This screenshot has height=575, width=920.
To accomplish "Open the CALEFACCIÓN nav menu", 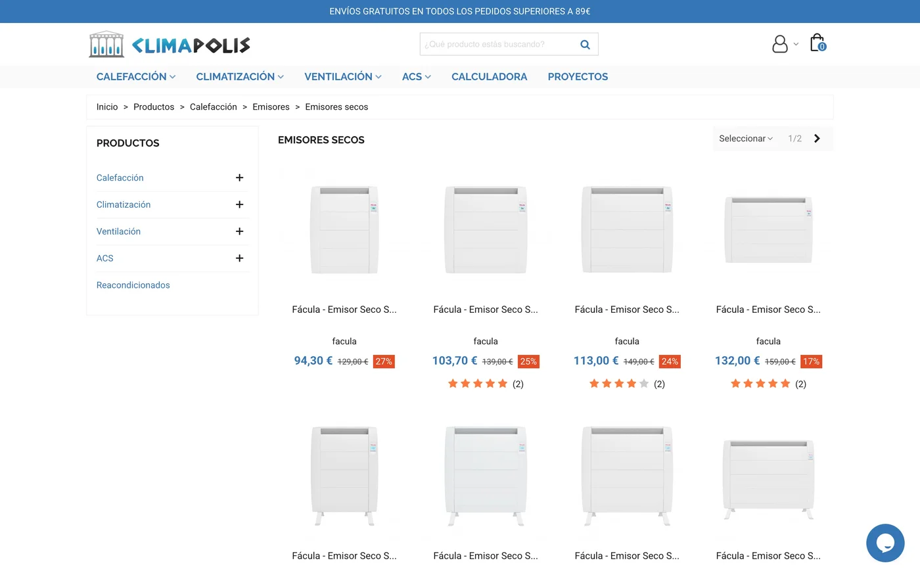I will 136,77.
